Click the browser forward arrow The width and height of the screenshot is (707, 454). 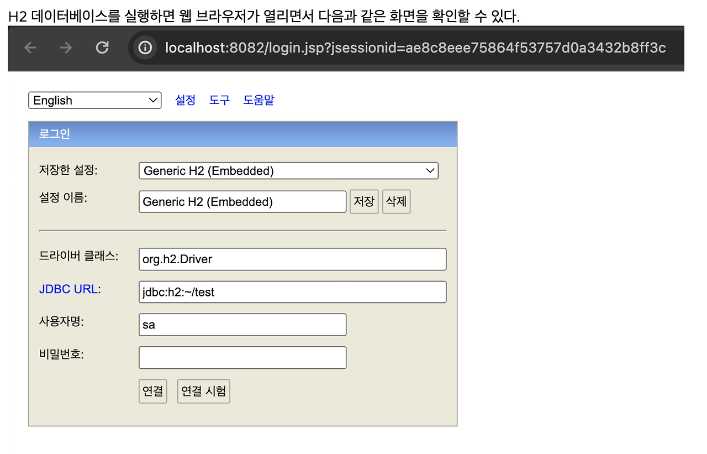(x=66, y=48)
